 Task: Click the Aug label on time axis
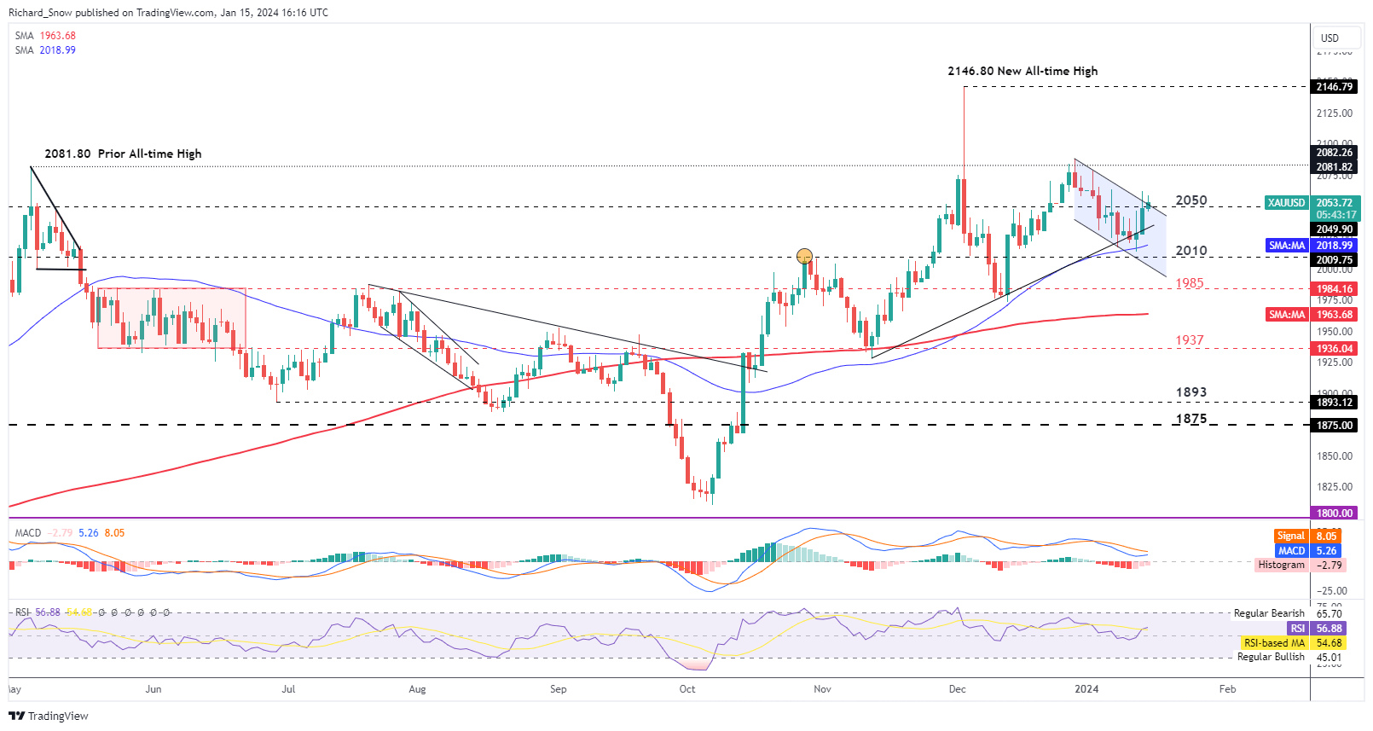click(417, 689)
